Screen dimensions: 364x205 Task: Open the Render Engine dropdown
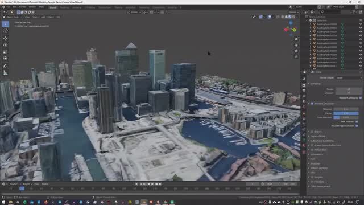(x=349, y=78)
